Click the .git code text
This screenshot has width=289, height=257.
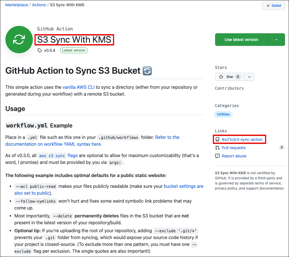click(x=50, y=238)
